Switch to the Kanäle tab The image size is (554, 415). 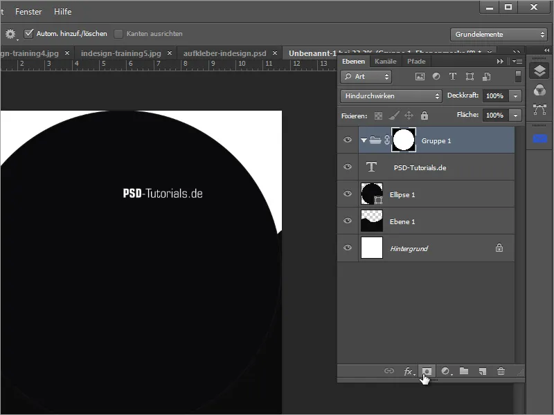pos(386,62)
